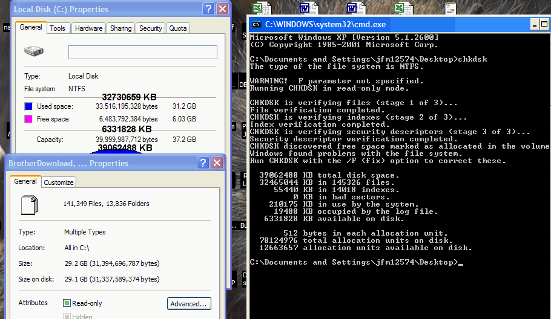The width and height of the screenshot is (551, 319).
Task: Switch to the Security tab
Action: click(x=150, y=28)
